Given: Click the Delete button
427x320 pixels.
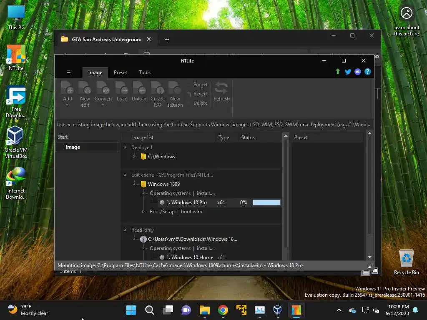Looking at the screenshot, I should pos(200,103).
